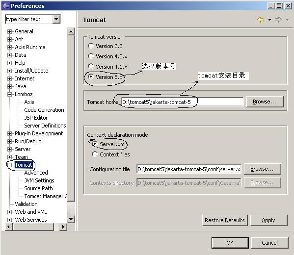Click Browse next to Tomcat home
This screenshot has height=255, width=294.
coord(265,102)
